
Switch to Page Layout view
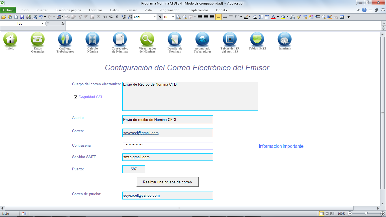pos(327,214)
